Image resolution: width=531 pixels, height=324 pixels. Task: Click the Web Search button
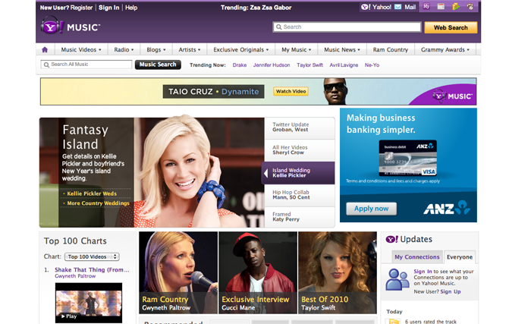tap(451, 27)
